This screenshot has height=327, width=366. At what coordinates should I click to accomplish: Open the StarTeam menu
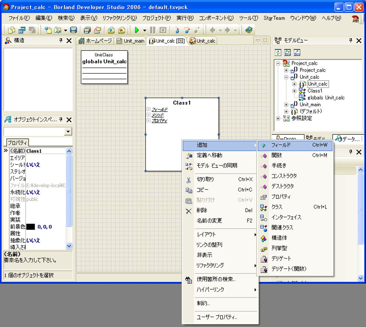coord(274,18)
